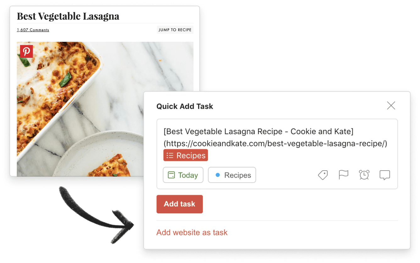Remove the red Recipes label chip
The width and height of the screenshot is (420, 263).
185,155
